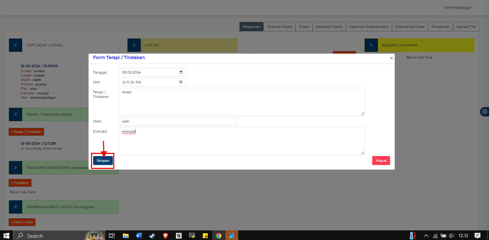
Task: Click inside the Evaluasi textarea
Action: 241,141
